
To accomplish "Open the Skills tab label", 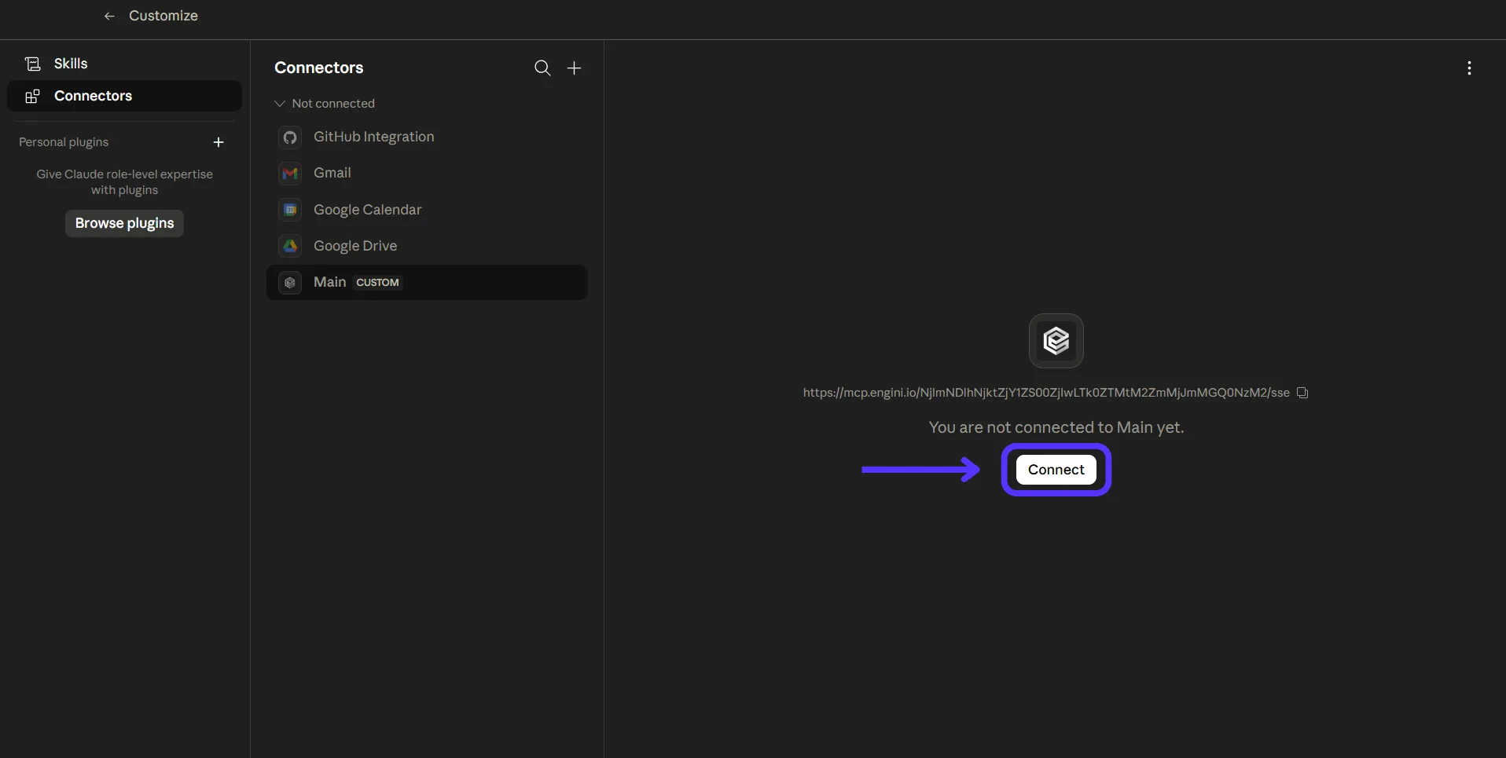I will pyautogui.click(x=71, y=64).
